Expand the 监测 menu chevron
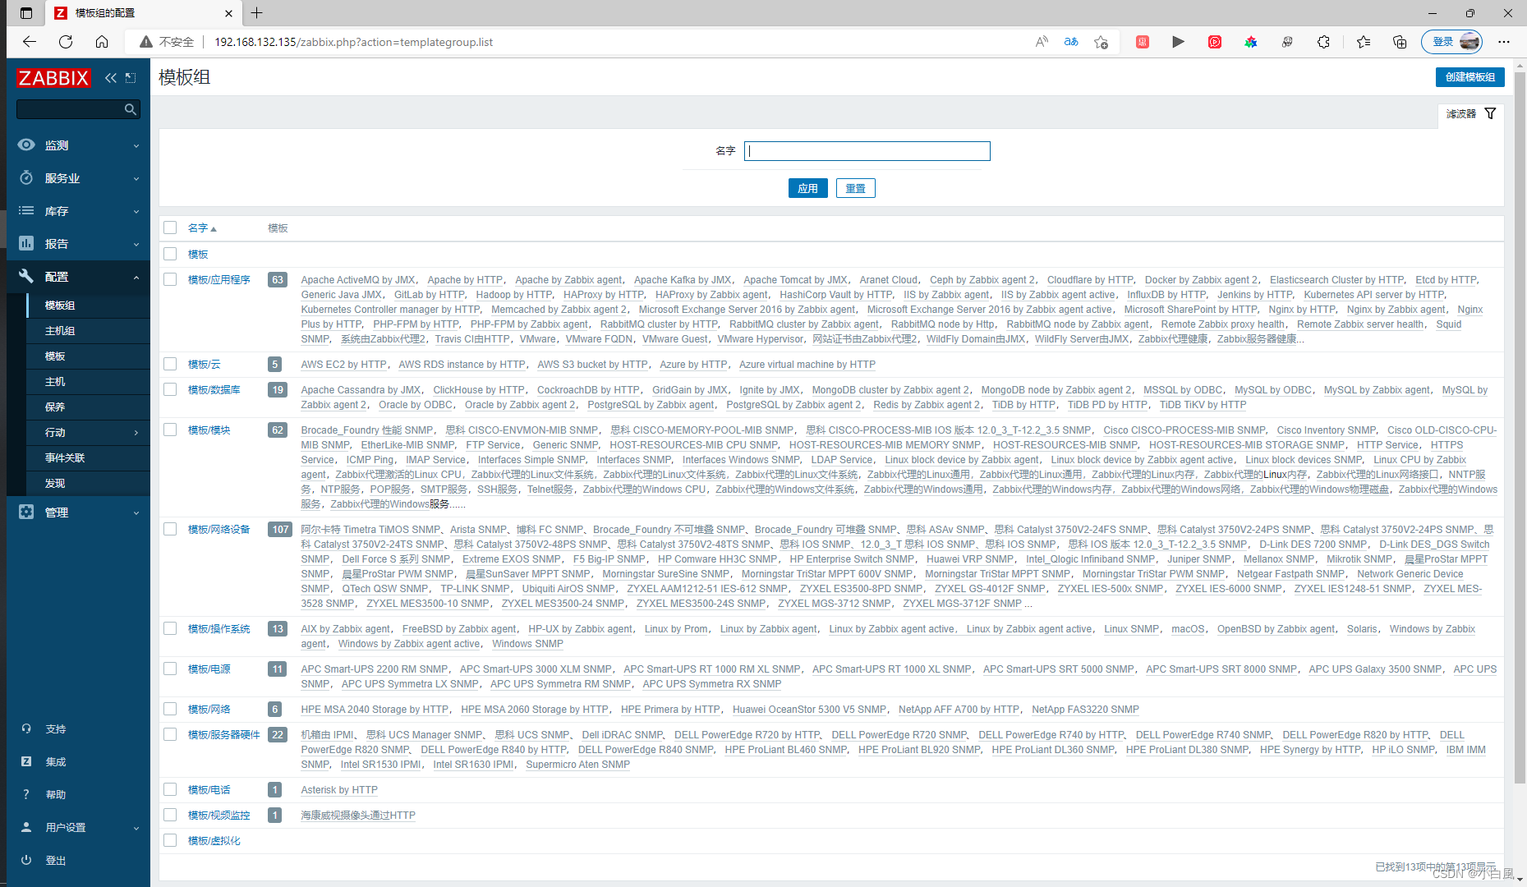This screenshot has height=887, width=1527. pos(136,145)
